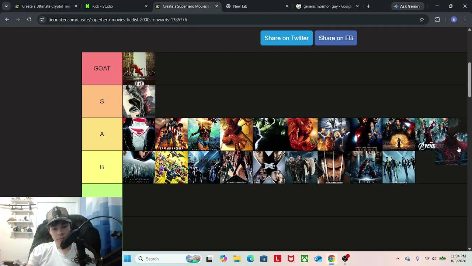472x266 pixels.
Task: Select the green Hulk poster
Action: click(269, 134)
